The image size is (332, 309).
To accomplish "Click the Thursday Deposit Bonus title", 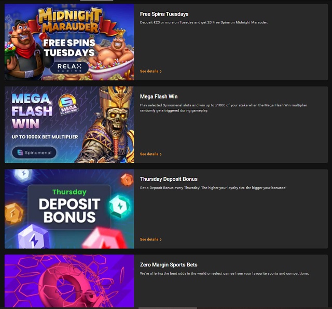I will [169, 179].
